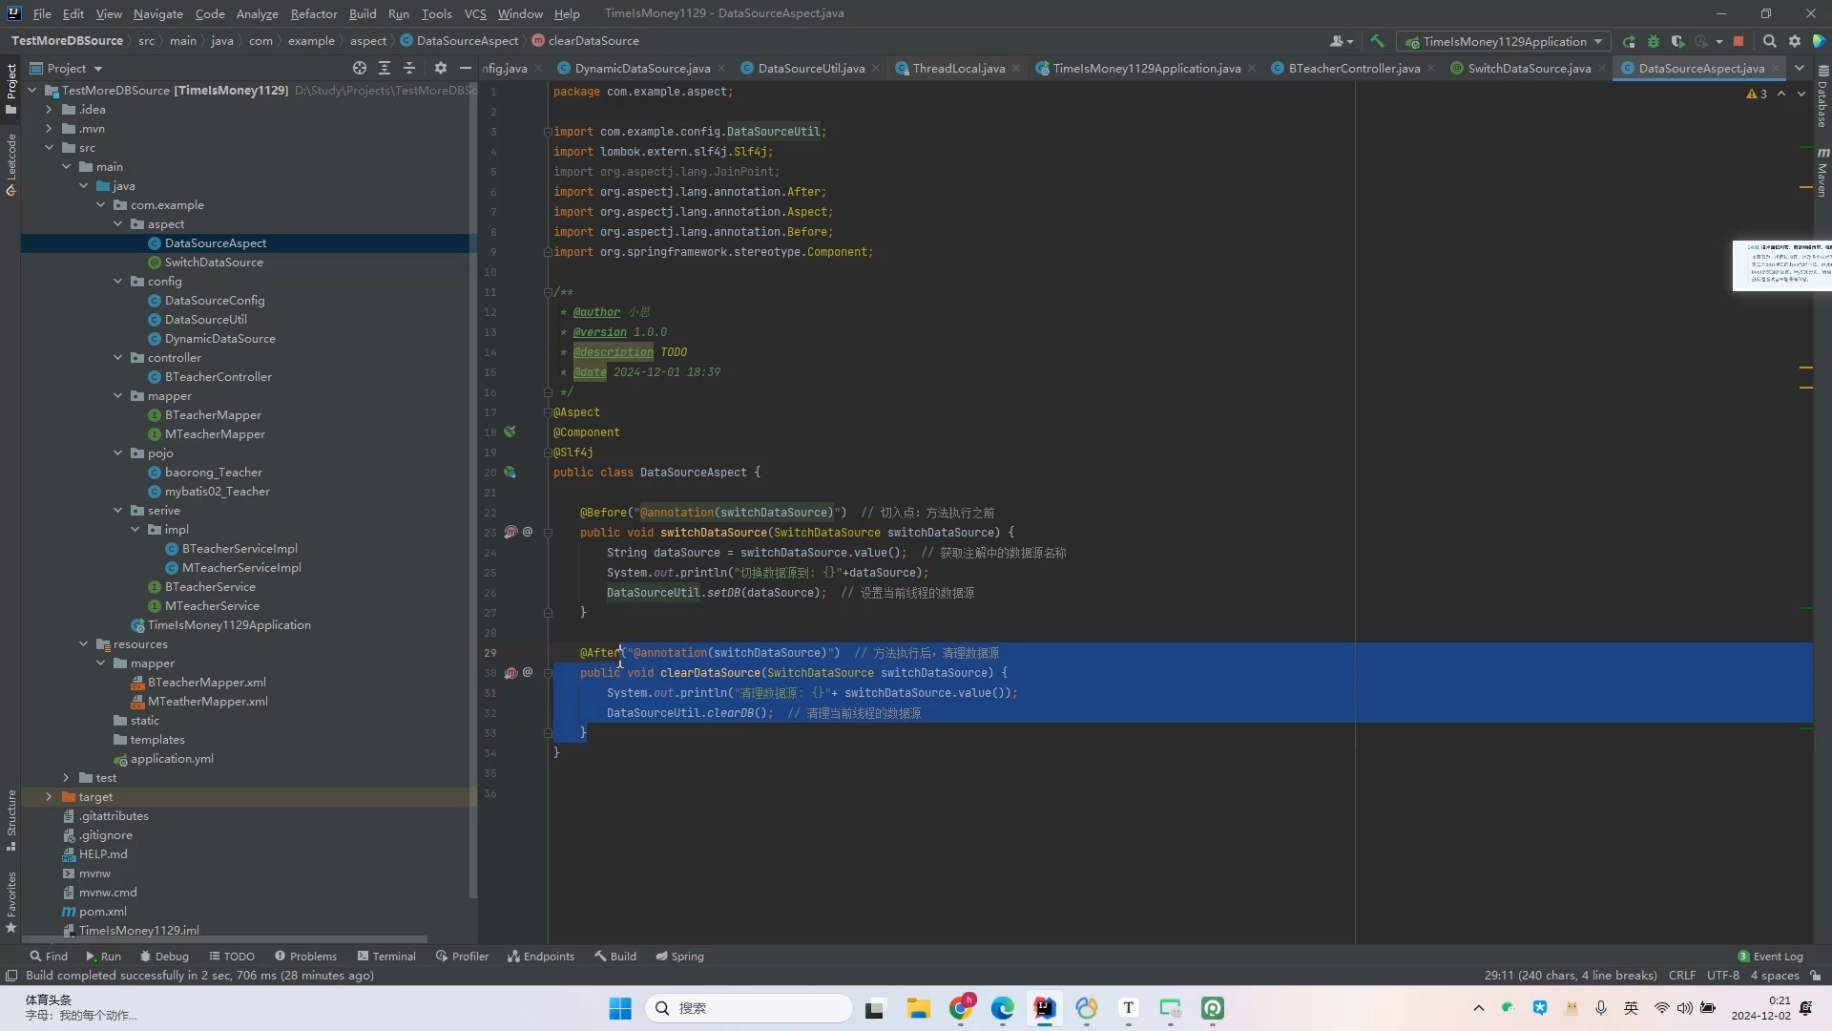
Task: Open IDE Settings via the gear toolbar icon
Action: pos(1795,41)
